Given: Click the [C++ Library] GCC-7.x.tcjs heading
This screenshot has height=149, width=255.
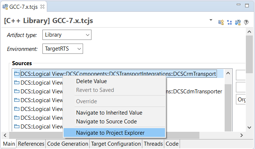Looking at the screenshot, I should 48,21.
